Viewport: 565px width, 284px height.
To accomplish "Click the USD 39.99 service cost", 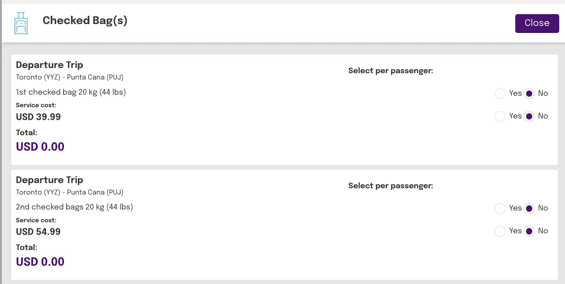I will (x=38, y=117).
